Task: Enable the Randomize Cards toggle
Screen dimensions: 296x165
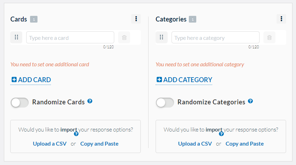Action: pos(20,102)
